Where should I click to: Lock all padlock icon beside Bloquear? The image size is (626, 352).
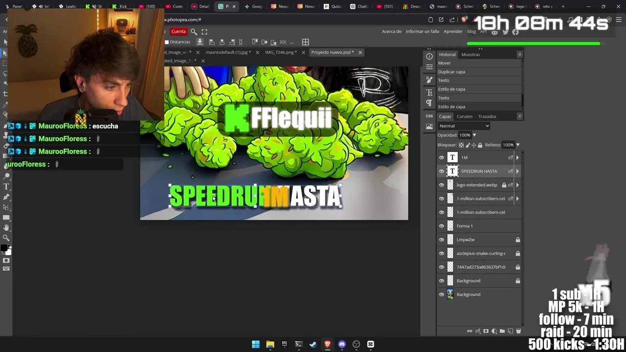point(480,145)
